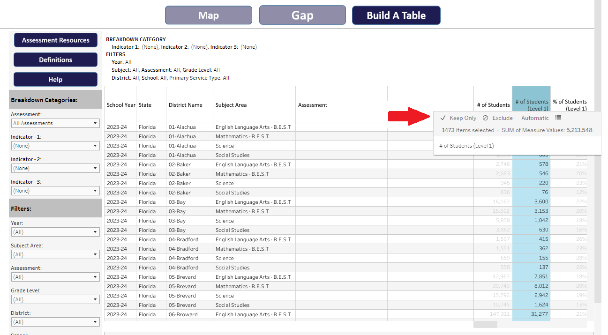Select the Build A Table tab

click(396, 15)
